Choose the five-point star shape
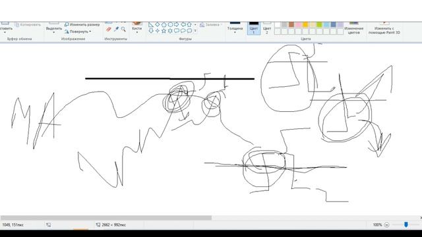The image size is (422, 237). click(x=164, y=31)
